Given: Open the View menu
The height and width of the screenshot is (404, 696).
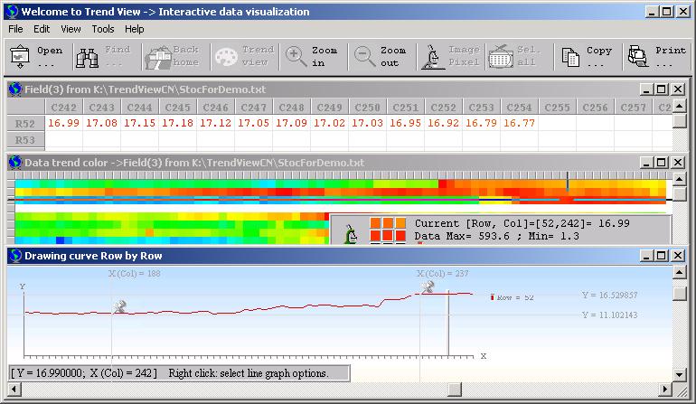Looking at the screenshot, I should tap(71, 29).
